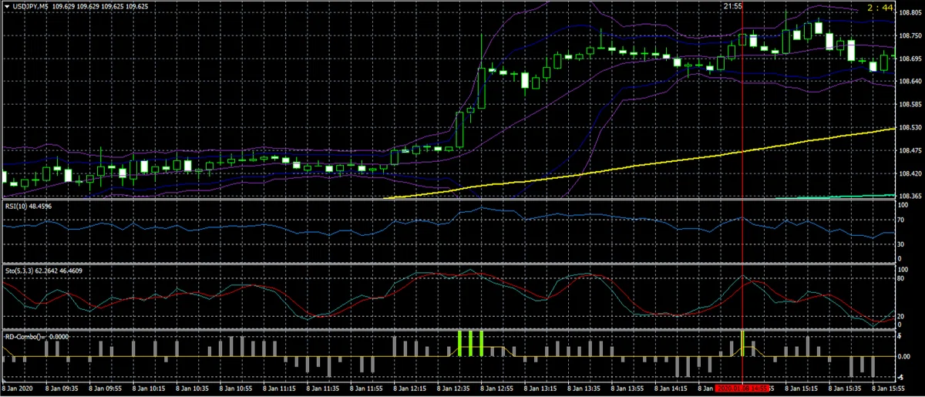
Task: Click the 108.585 price axis label
Action: coord(910,104)
